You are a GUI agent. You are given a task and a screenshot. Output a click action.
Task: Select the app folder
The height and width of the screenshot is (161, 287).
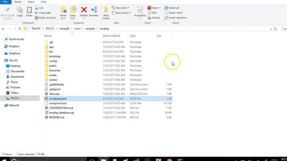108,47
